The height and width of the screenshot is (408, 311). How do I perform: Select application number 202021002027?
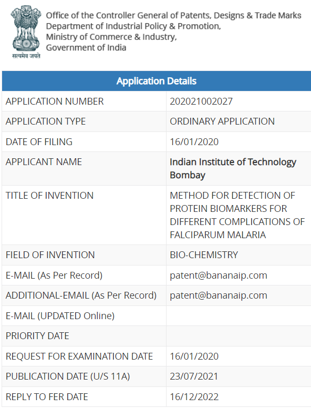[x=201, y=101]
